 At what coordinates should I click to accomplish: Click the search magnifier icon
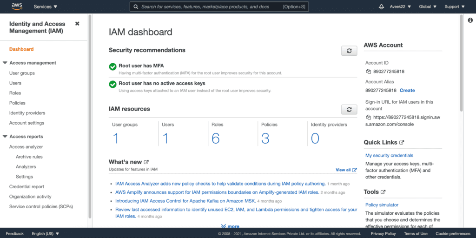tap(136, 7)
